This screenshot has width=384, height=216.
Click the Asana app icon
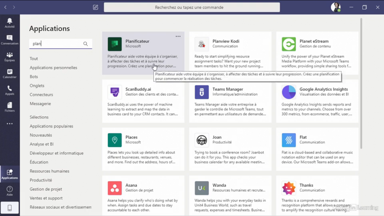coord(115,188)
